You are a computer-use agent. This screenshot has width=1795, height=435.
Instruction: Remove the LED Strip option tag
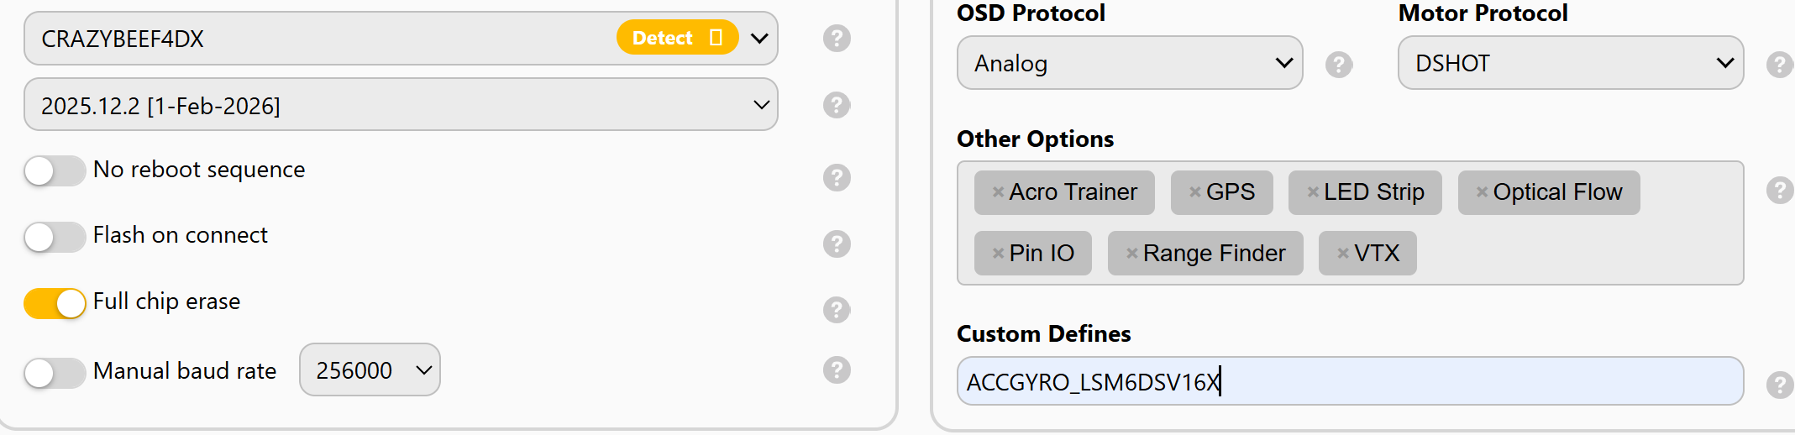(1313, 192)
